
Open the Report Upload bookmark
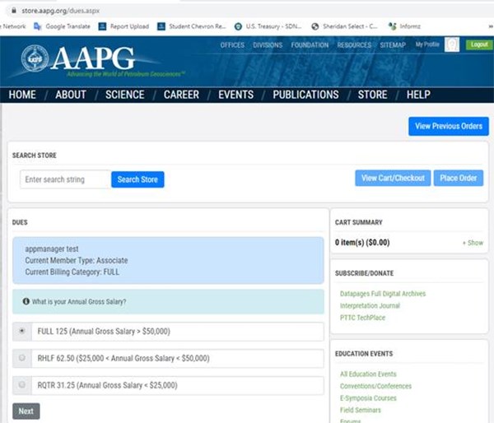pyautogui.click(x=124, y=26)
